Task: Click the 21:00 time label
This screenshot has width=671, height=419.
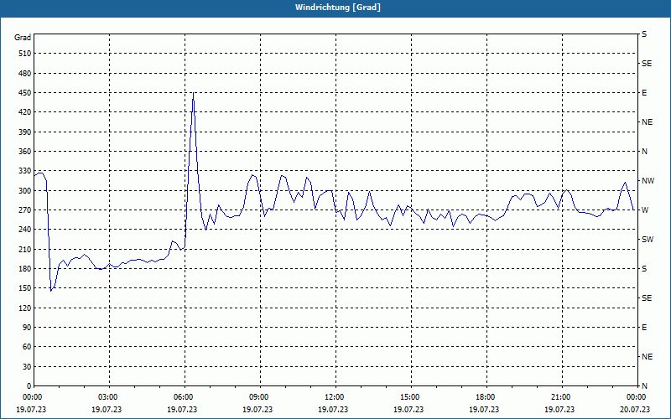Action: pos(562,397)
